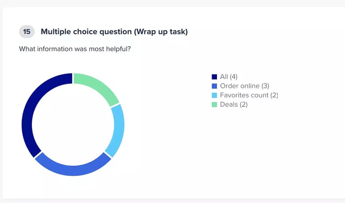Click the empty center of the donut chart
The width and height of the screenshot is (345, 203).
[x=73, y=124]
